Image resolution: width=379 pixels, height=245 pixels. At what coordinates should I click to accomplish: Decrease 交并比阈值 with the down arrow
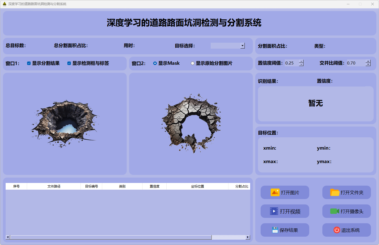[x=368, y=64]
